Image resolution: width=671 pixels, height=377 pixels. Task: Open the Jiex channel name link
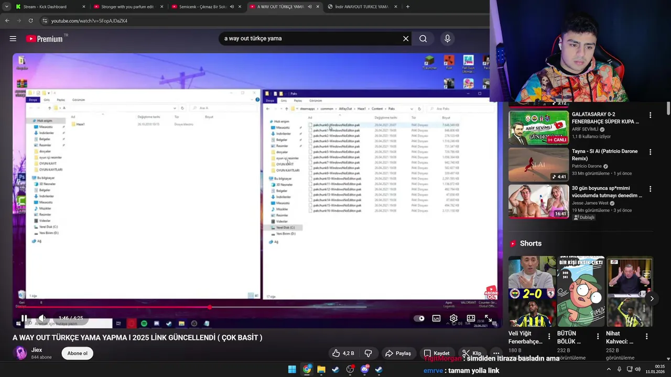coord(37,350)
